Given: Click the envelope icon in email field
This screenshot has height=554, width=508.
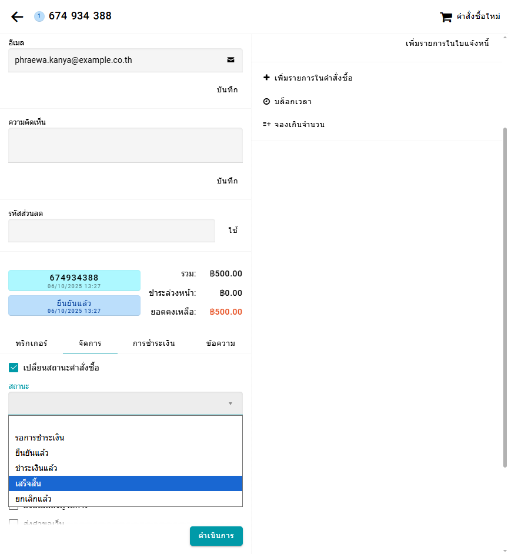Looking at the screenshot, I should click(230, 60).
